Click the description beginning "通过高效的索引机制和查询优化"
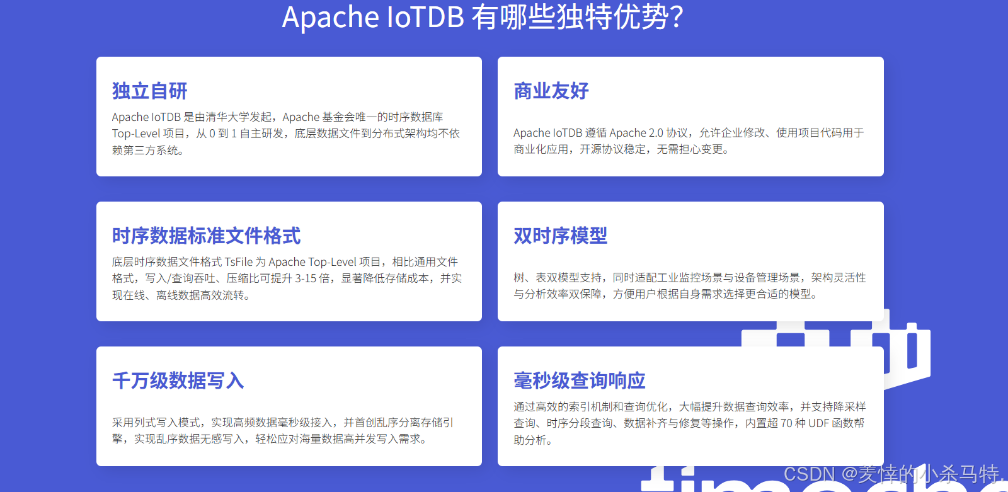 690,423
